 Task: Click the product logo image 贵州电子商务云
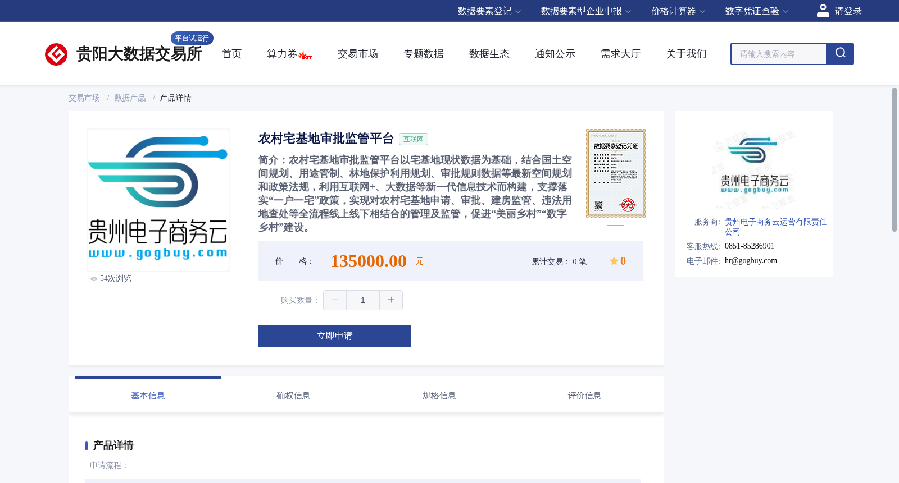pyautogui.click(x=158, y=200)
